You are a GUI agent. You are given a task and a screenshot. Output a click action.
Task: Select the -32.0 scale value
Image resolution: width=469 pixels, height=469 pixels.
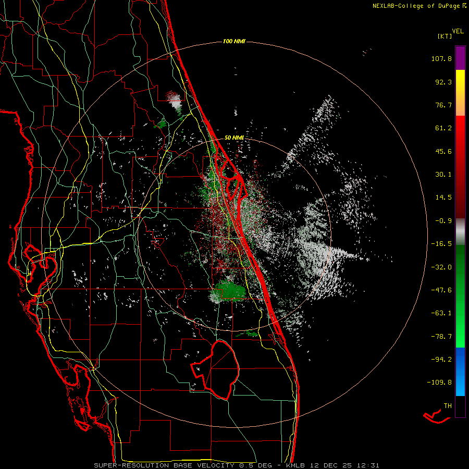(441, 267)
